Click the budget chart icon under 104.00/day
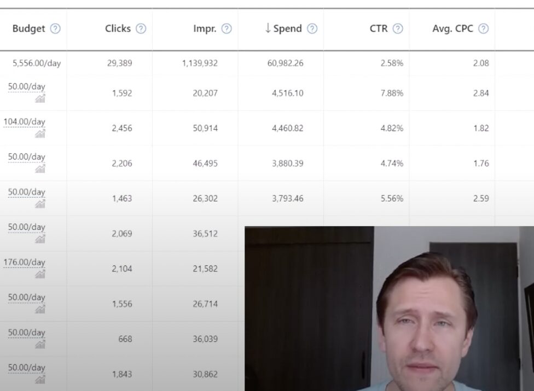 pos(40,134)
